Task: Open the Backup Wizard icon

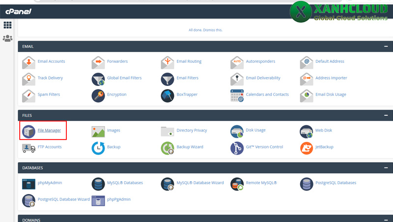Action: (168, 148)
